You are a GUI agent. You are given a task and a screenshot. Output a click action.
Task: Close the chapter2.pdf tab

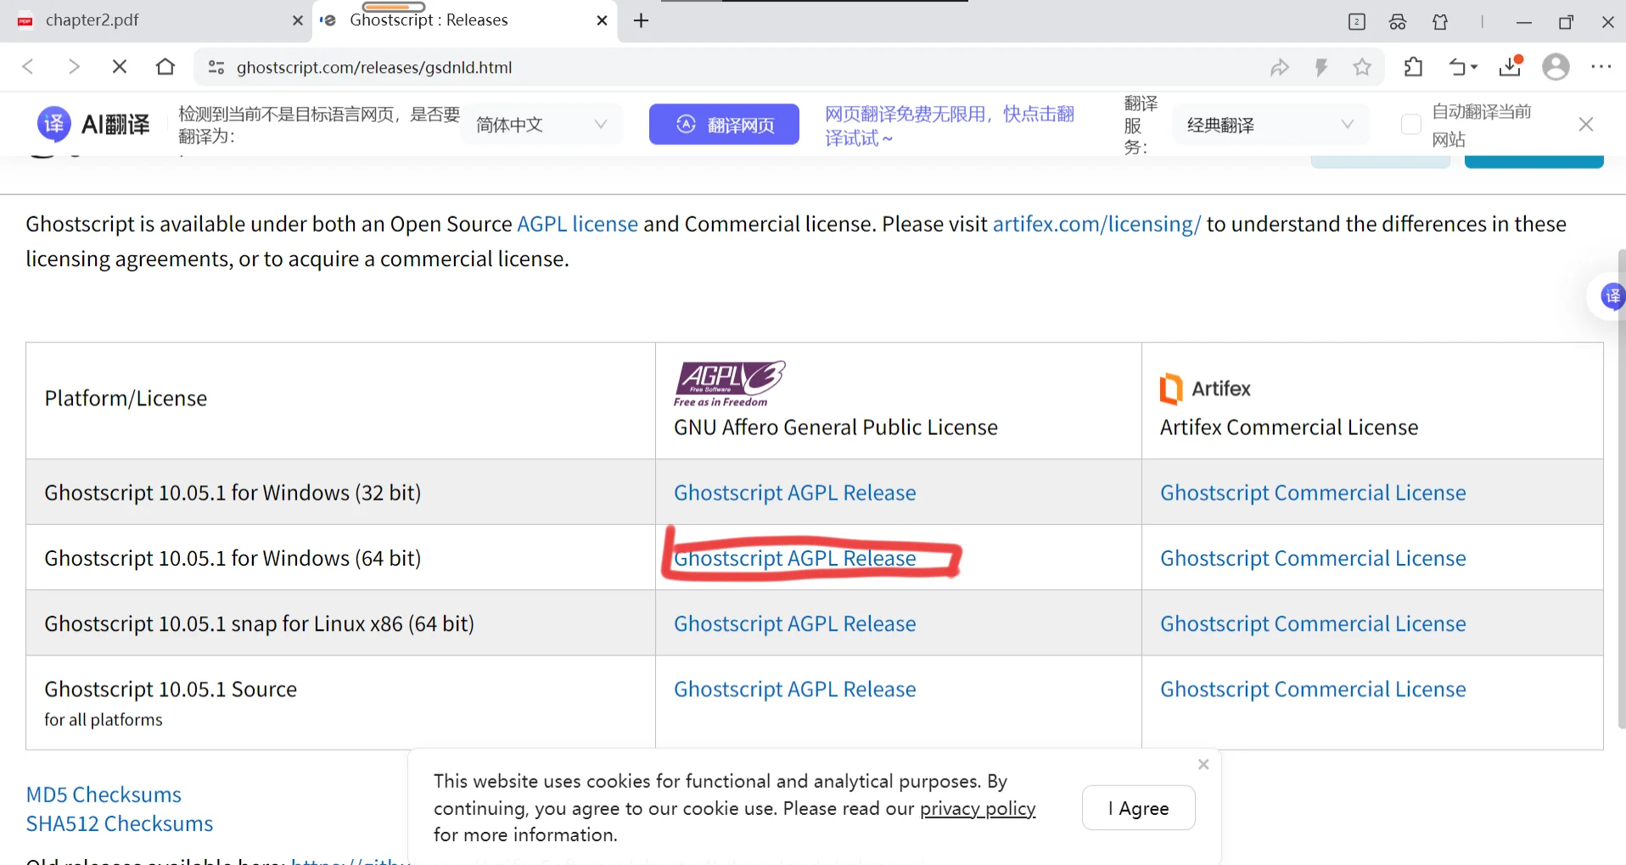(x=298, y=21)
